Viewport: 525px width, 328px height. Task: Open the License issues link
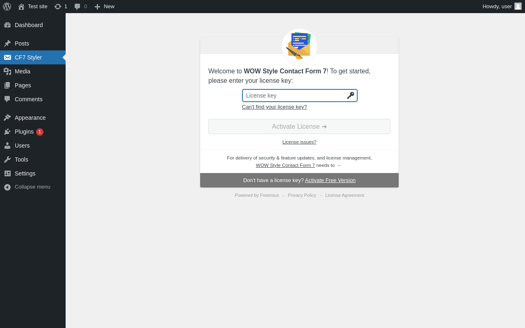[299, 142]
